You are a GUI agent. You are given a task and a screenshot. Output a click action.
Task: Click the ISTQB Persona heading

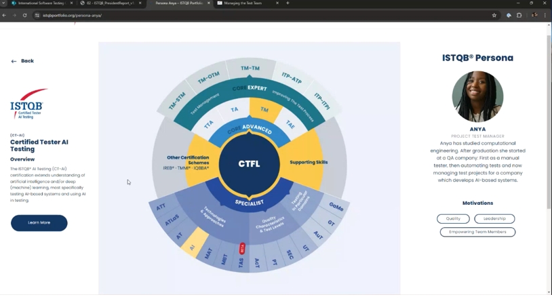[x=477, y=58]
